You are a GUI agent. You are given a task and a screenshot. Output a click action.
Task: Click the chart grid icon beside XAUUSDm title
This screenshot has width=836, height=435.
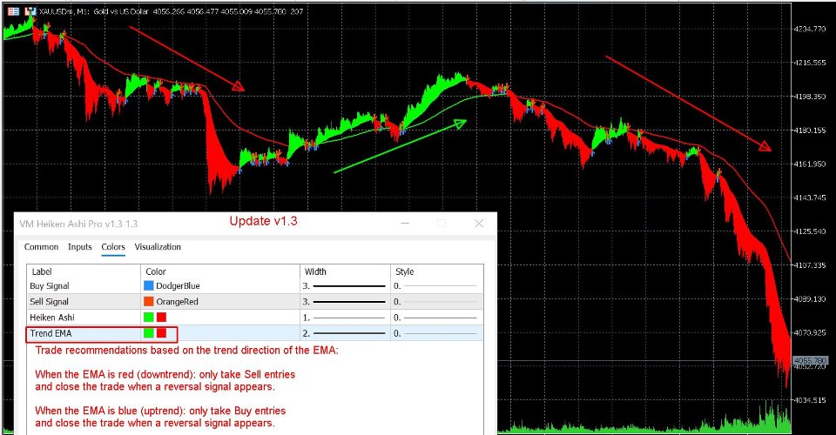coord(13,11)
